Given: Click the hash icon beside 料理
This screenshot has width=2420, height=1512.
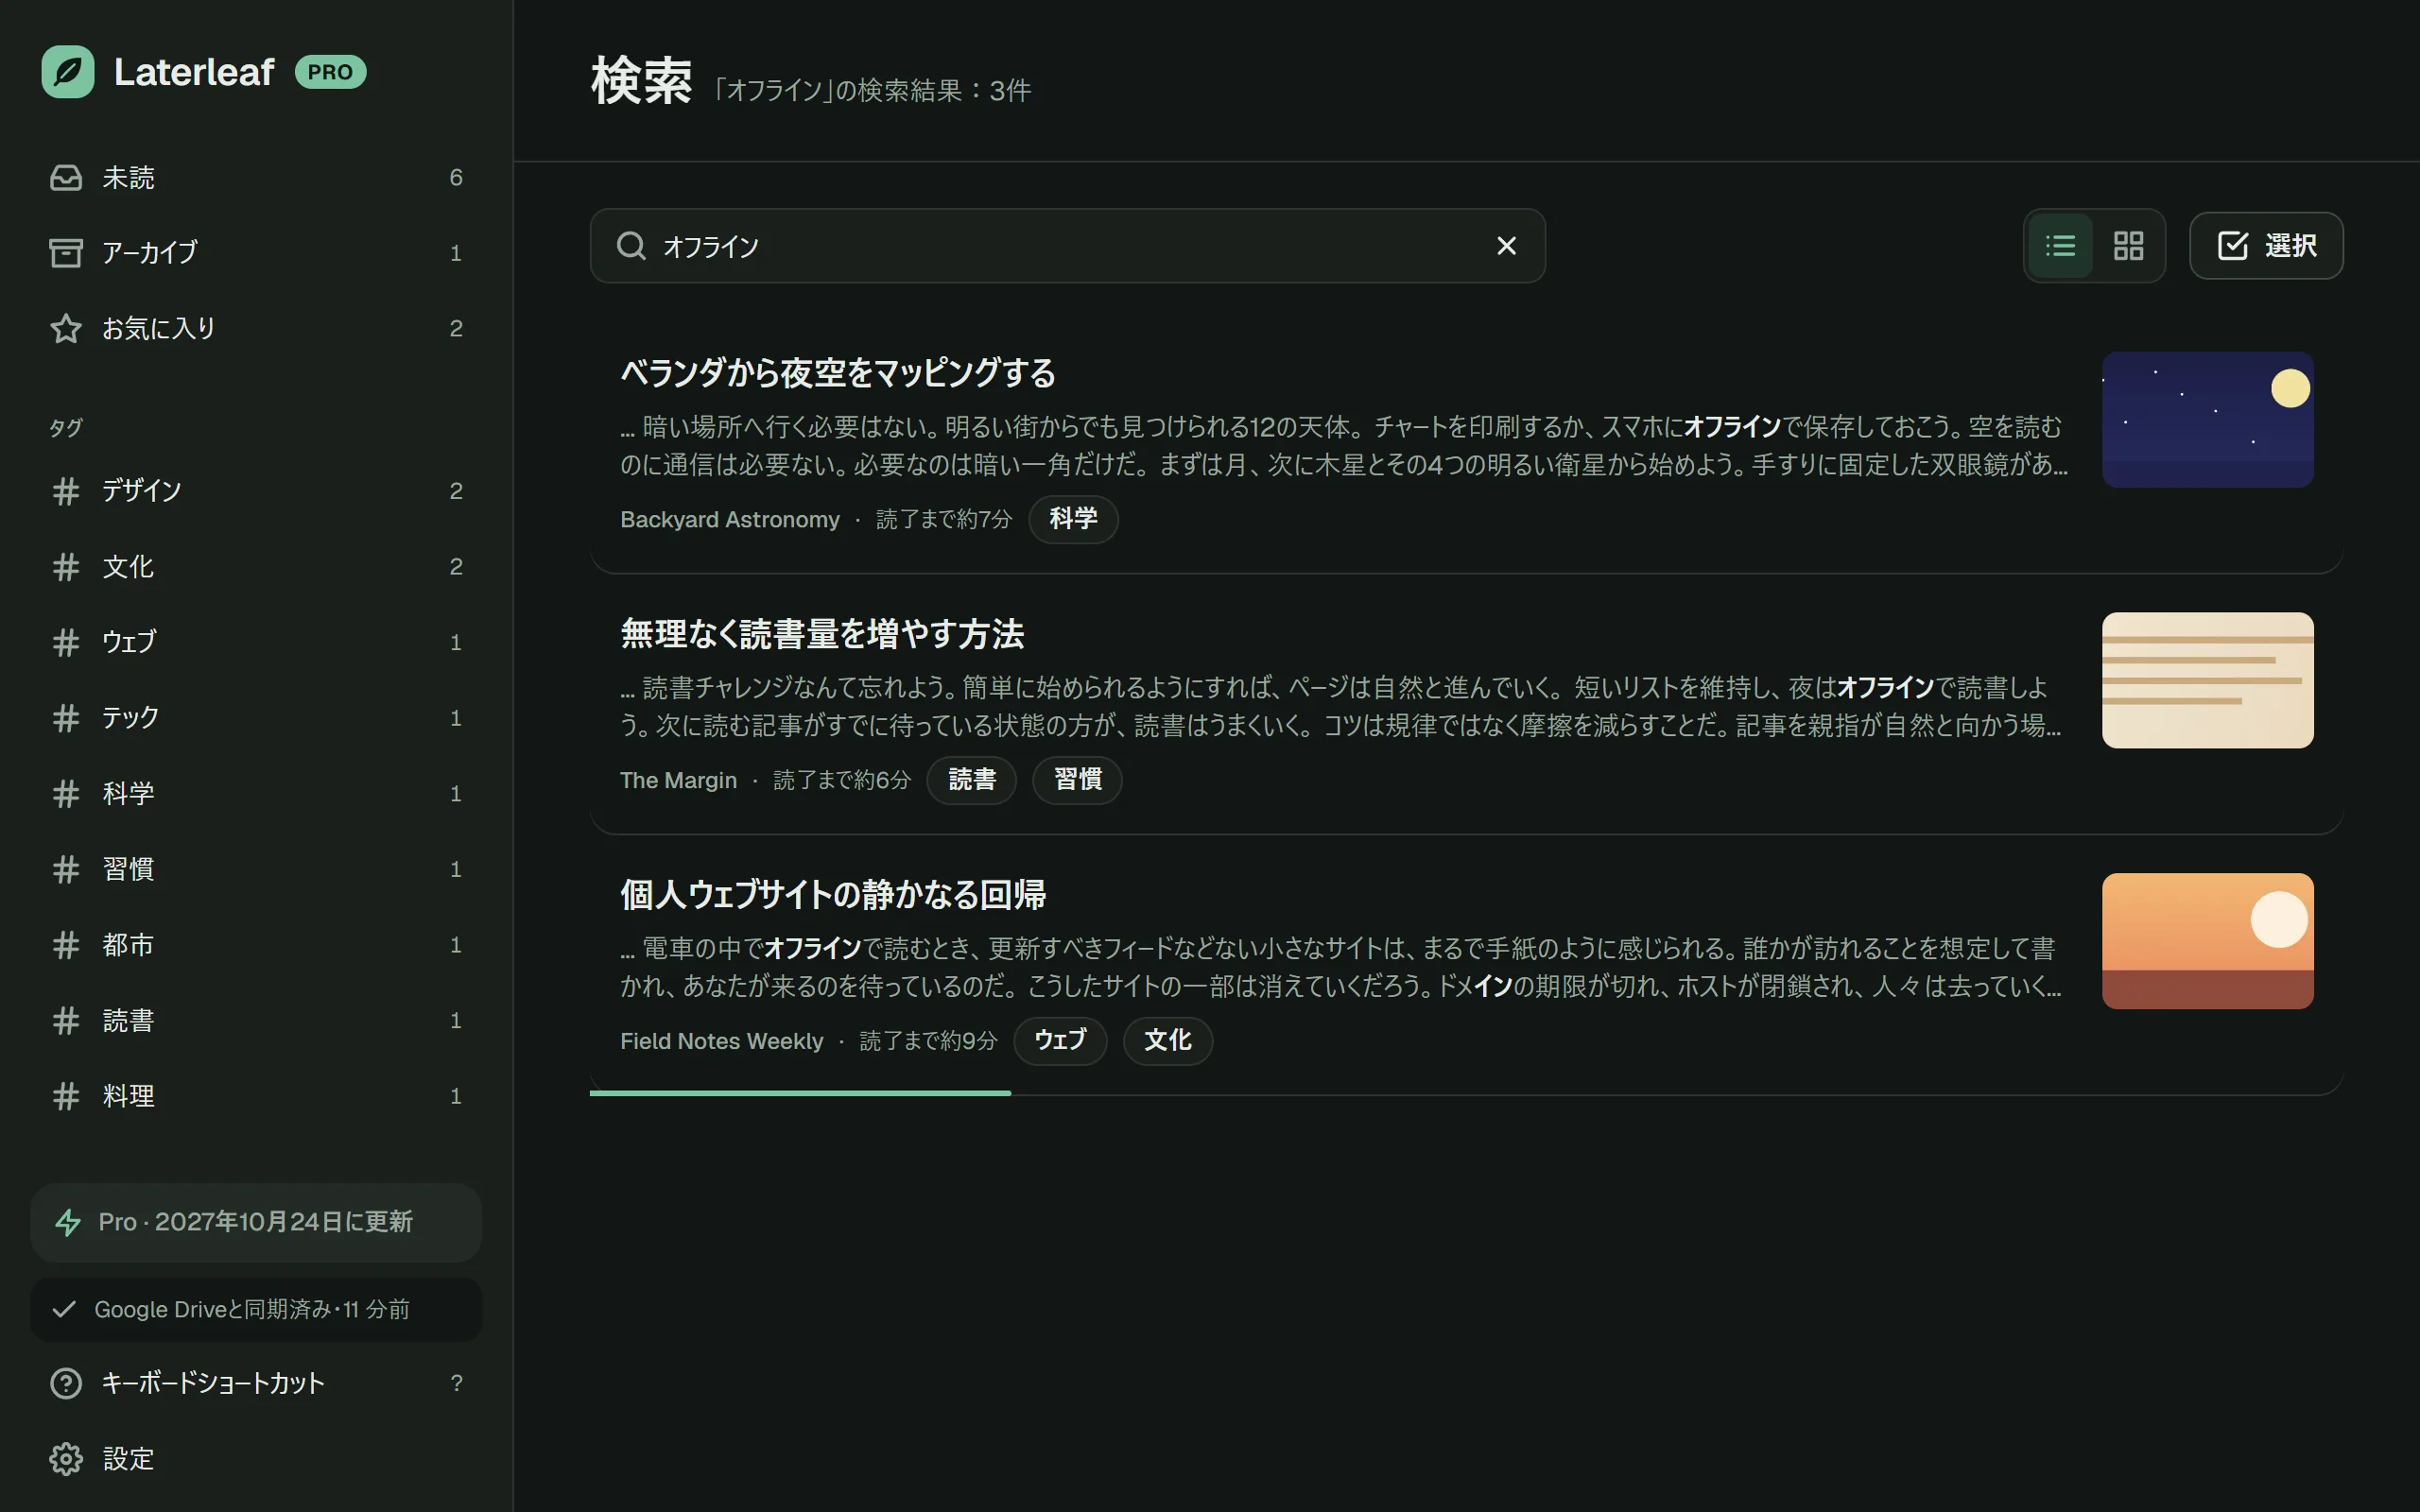Looking at the screenshot, I should 66,1096.
